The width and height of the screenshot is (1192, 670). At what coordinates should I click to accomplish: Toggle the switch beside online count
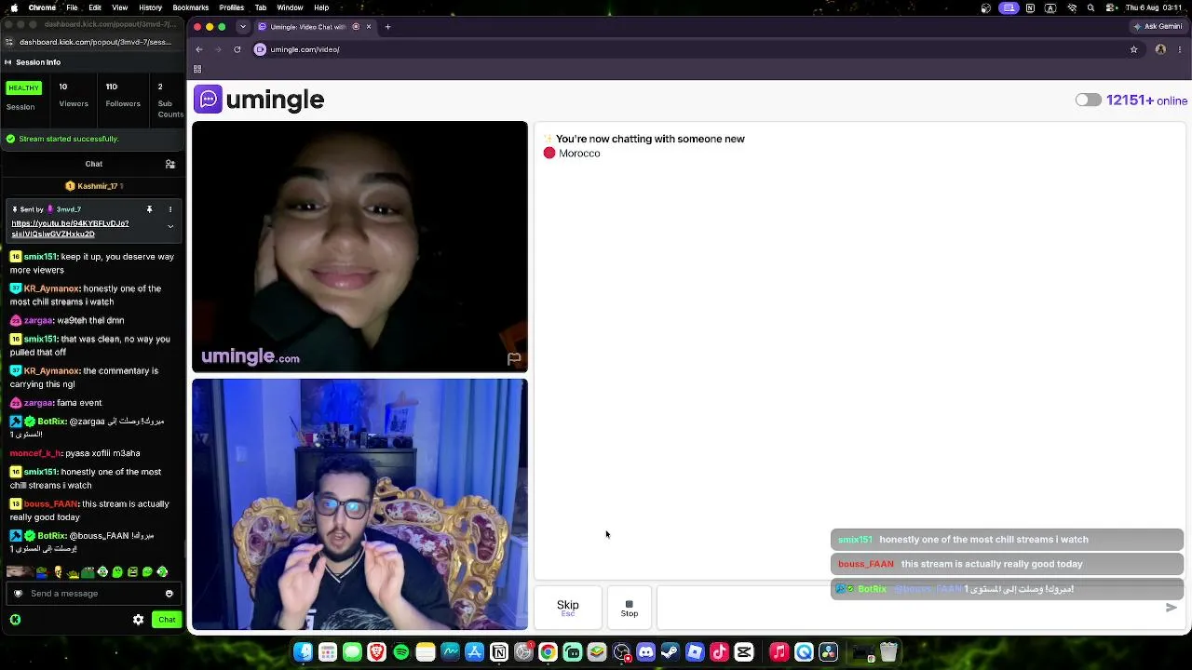1088,100
